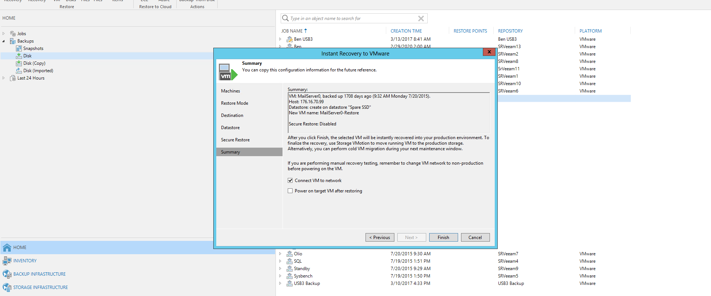This screenshot has width=711, height=296.
Task: Select the Snapshots icon under Backups
Action: point(19,48)
